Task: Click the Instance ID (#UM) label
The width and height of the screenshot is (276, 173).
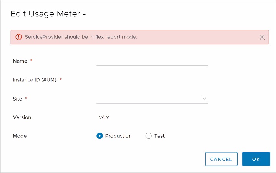Action: 35,80
